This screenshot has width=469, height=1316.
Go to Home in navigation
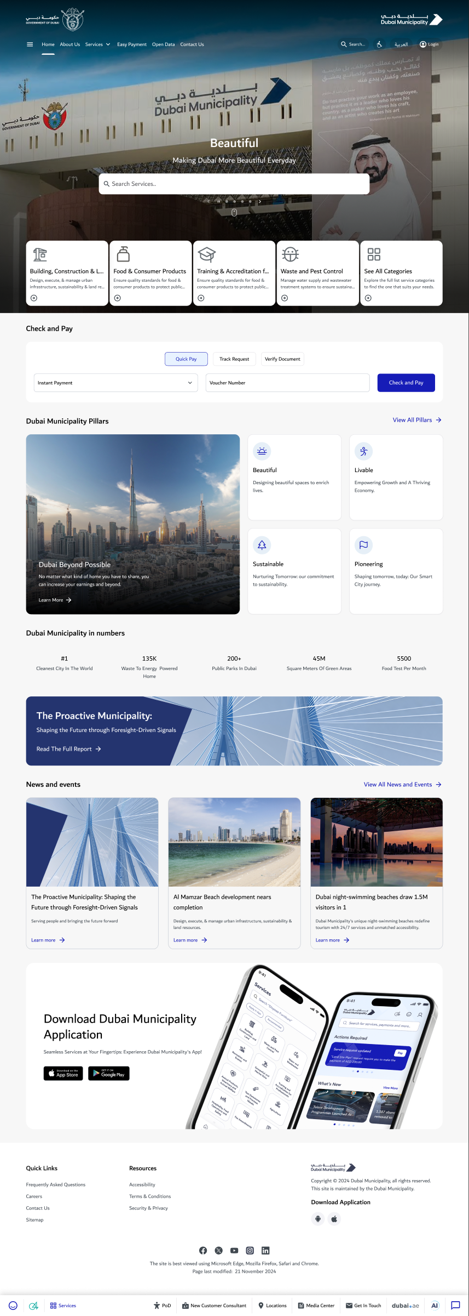point(48,44)
